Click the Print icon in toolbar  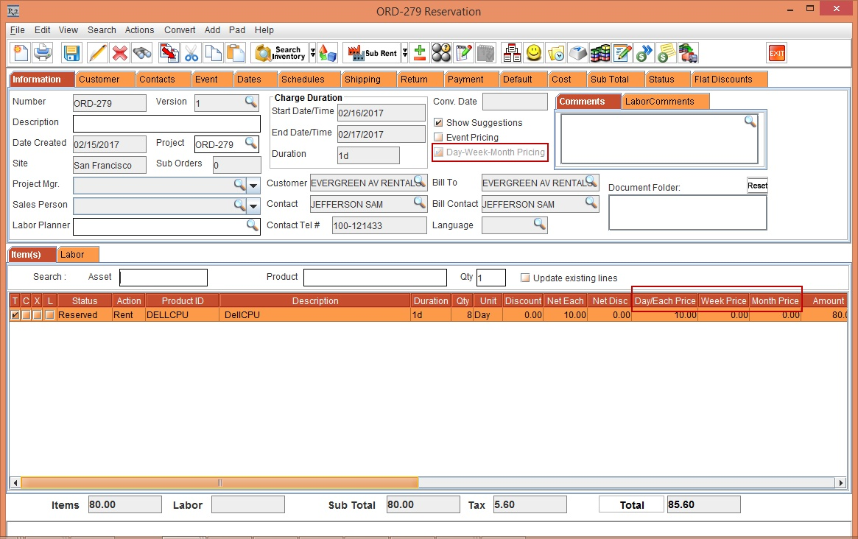43,53
